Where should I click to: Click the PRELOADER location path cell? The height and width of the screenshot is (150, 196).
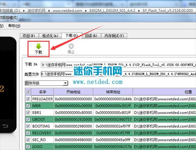(x=165, y=99)
